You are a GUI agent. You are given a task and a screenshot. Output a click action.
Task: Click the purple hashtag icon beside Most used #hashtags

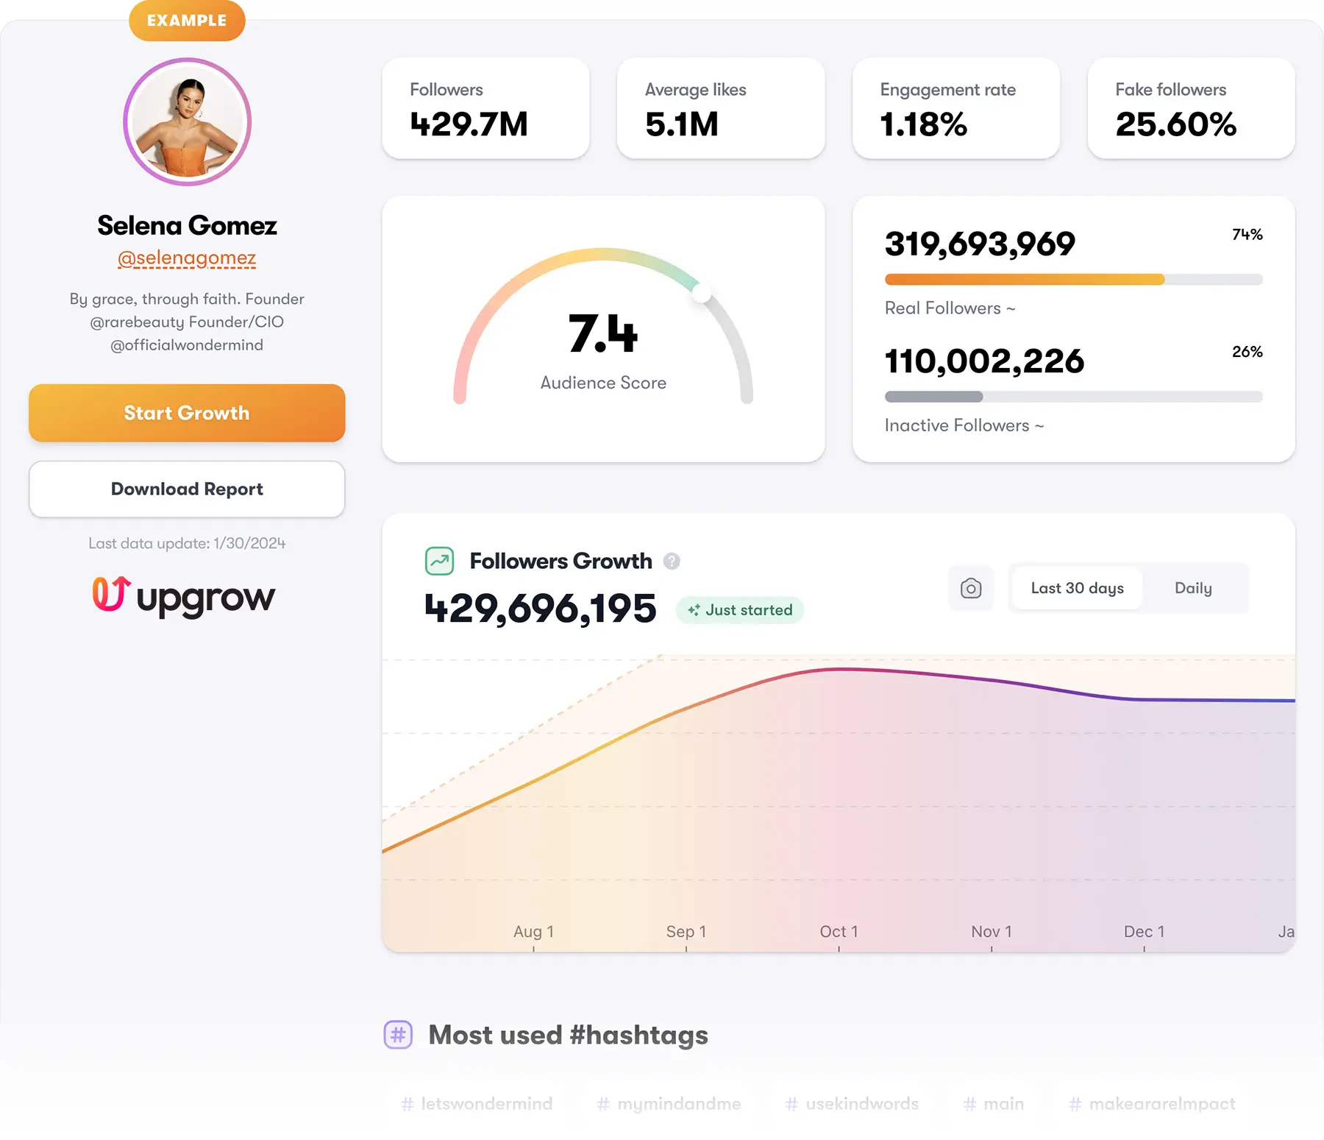click(x=398, y=1035)
